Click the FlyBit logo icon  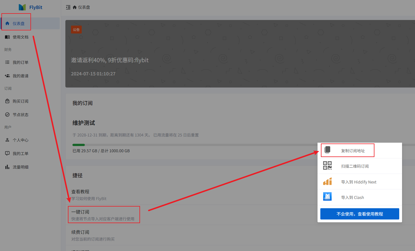coord(22,7)
